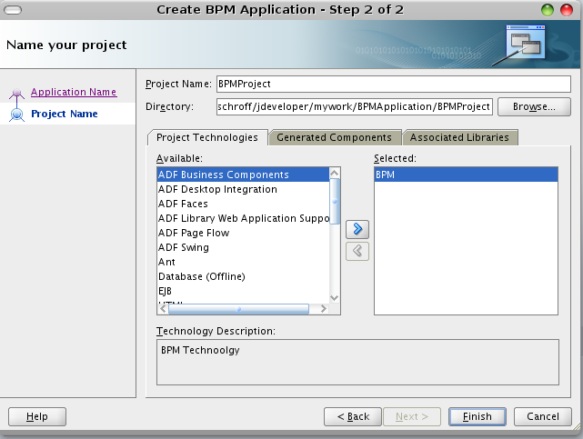Image resolution: width=583 pixels, height=439 pixels.
Task: Open the Generated Components tab
Action: coord(335,138)
